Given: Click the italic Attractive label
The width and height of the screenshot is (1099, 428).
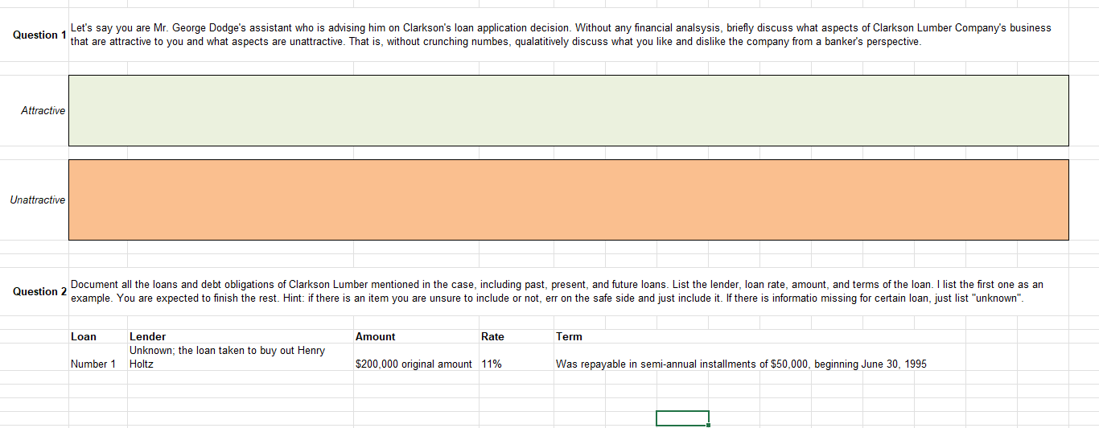Looking at the screenshot, I should pos(43,110).
